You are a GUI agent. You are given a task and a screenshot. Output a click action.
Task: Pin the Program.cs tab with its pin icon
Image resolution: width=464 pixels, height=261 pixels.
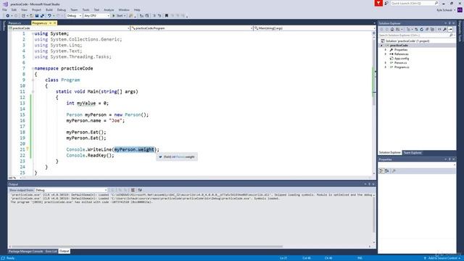(50, 23)
